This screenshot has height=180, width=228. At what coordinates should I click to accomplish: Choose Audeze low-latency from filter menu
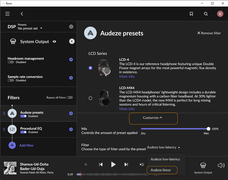(165, 159)
